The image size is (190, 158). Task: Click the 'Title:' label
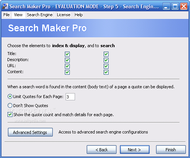[12, 54]
